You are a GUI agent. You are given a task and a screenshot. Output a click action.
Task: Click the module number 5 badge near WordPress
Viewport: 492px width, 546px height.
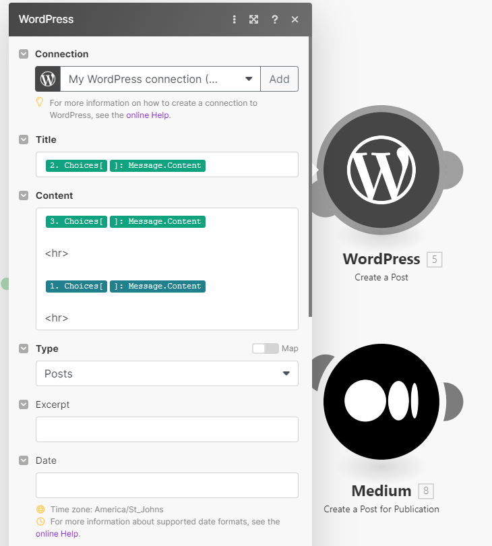point(435,260)
